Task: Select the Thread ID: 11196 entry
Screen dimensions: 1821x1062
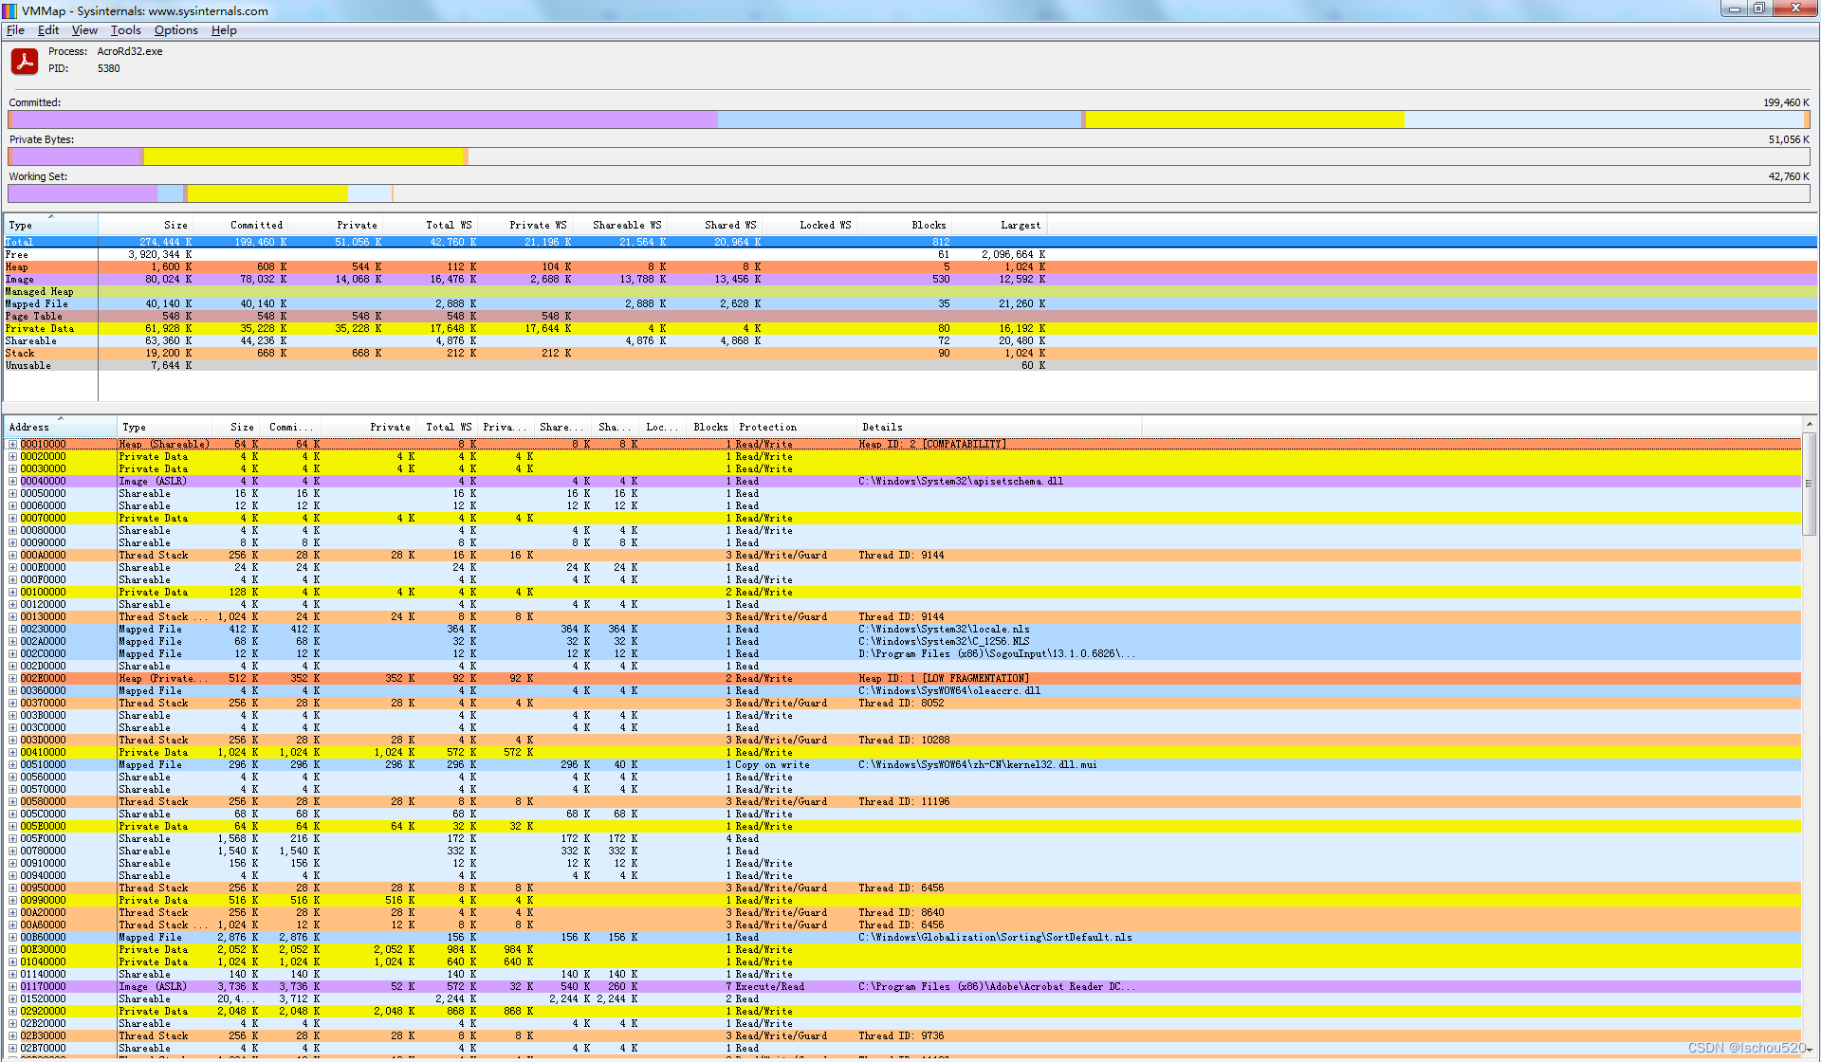Action: coord(904,801)
